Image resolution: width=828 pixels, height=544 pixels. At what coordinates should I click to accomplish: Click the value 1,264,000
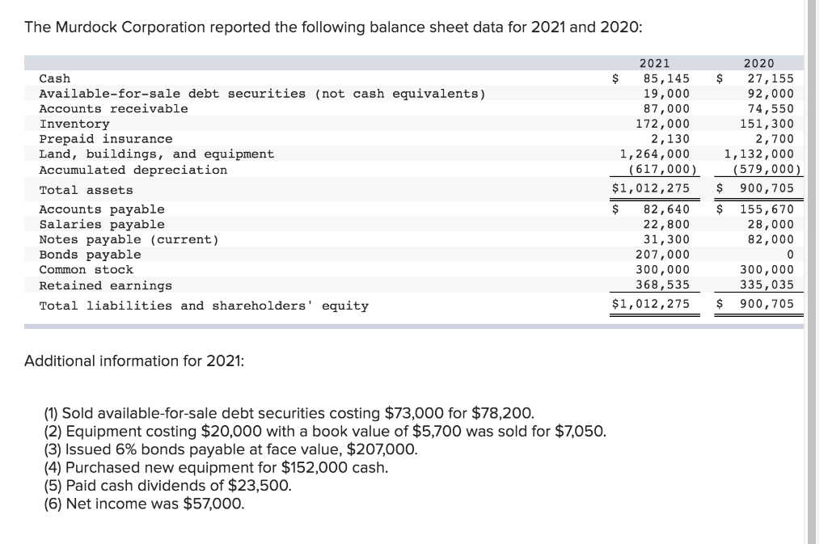[x=655, y=154]
